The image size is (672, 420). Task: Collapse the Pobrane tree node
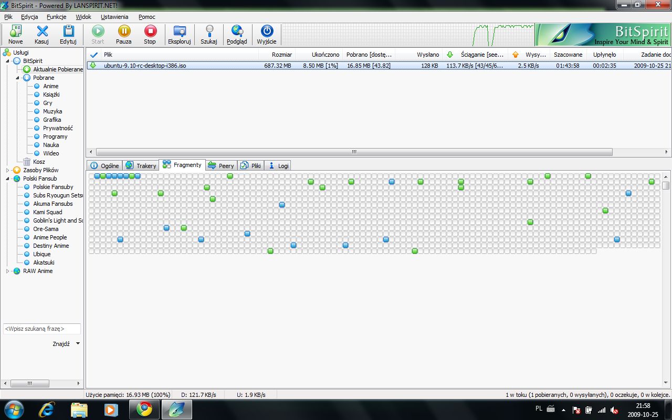[x=17, y=78]
